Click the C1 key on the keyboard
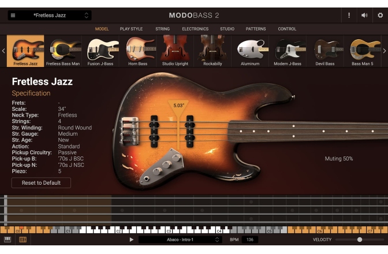This screenshot has height=254, width=388. point(68,231)
